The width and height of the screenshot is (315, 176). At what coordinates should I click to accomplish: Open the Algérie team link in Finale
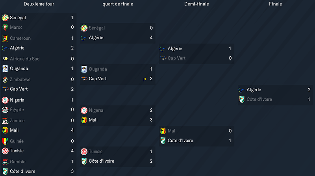click(x=254, y=90)
